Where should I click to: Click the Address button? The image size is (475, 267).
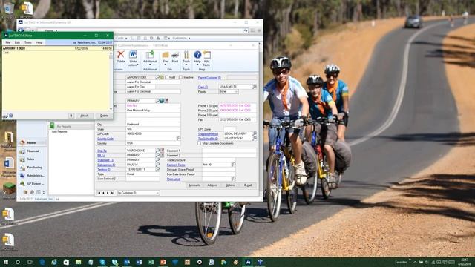[x=212, y=185]
